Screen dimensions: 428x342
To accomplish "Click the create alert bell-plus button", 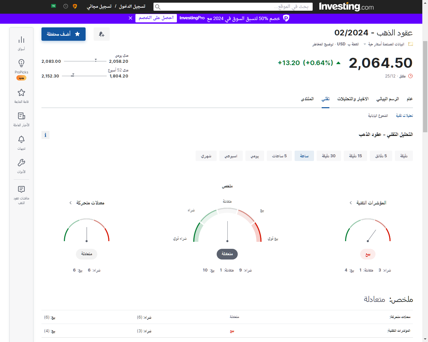I will [102, 34].
